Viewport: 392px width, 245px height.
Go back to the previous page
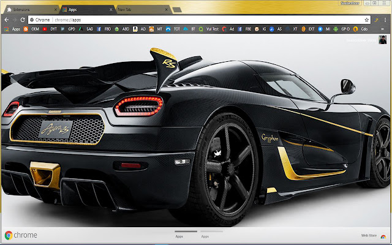tap(7, 20)
